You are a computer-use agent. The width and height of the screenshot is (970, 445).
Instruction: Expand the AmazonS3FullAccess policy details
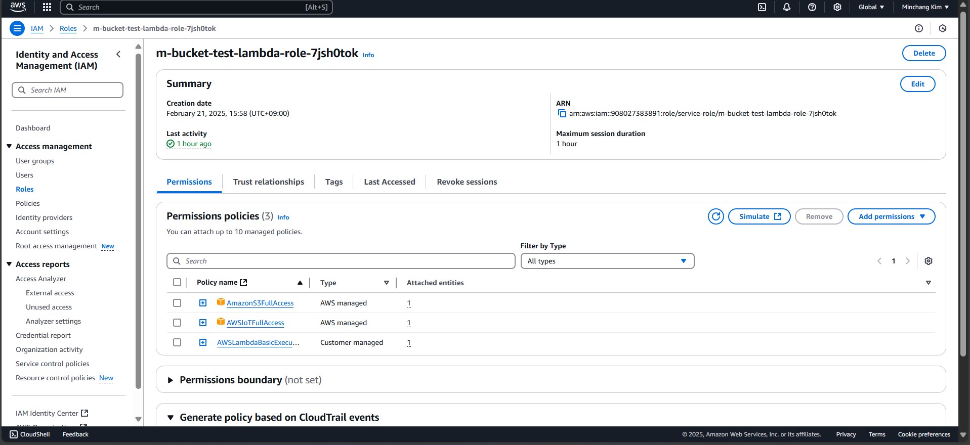pos(203,303)
